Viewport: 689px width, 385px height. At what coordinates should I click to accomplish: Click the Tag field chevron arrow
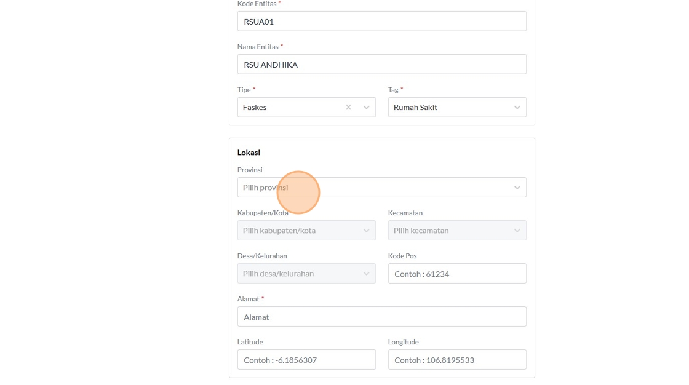click(517, 107)
